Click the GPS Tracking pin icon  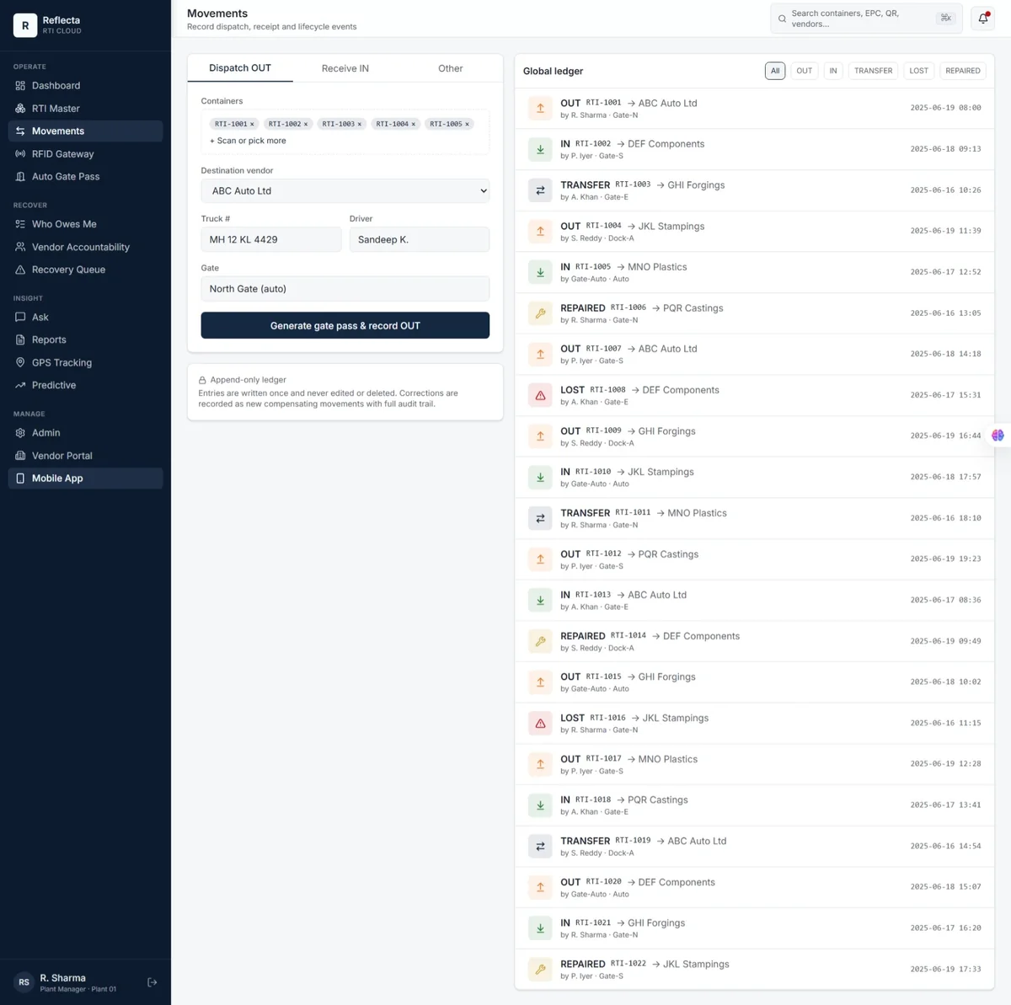pos(20,363)
